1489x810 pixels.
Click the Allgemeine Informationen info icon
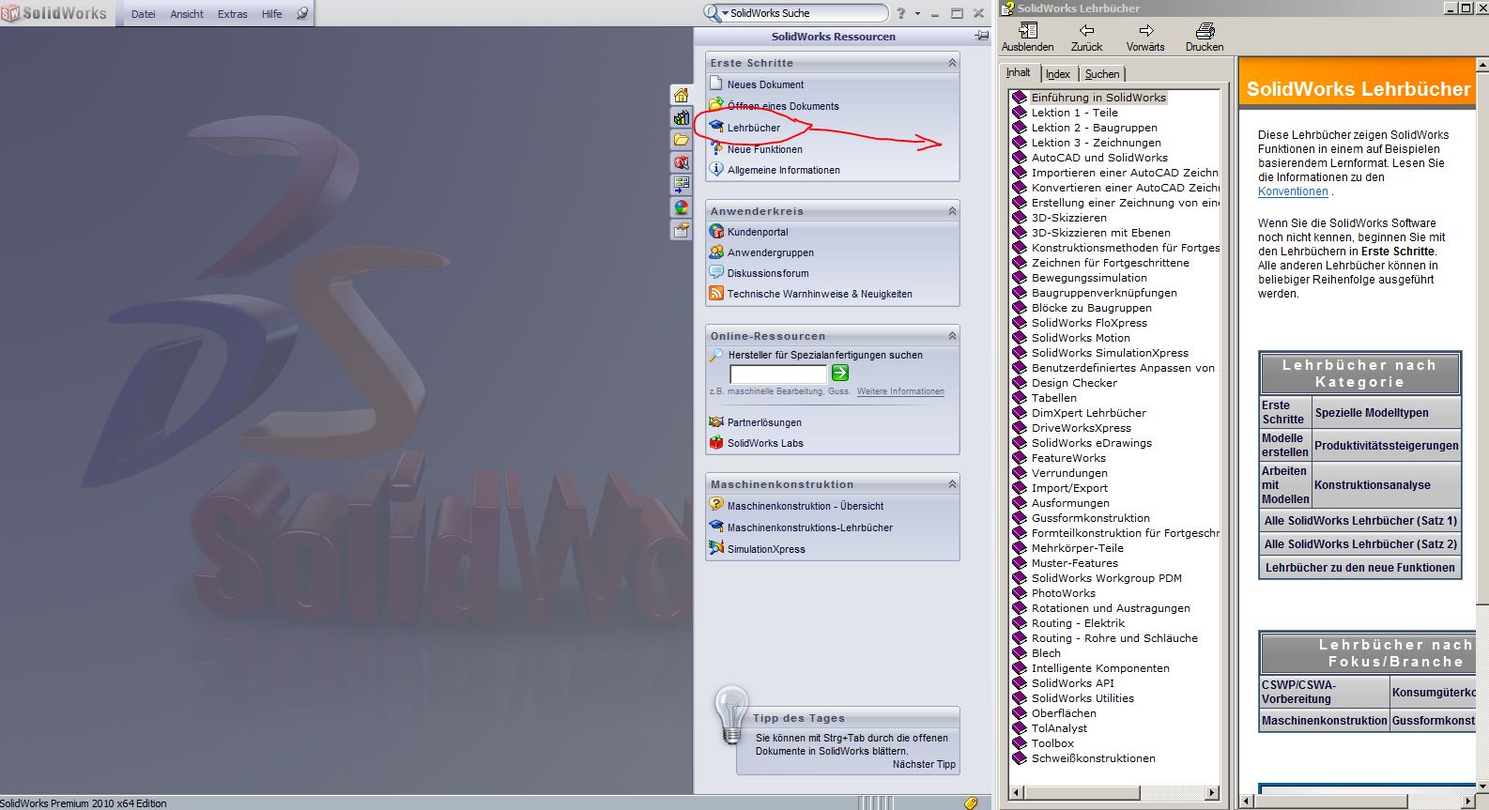[716, 170]
